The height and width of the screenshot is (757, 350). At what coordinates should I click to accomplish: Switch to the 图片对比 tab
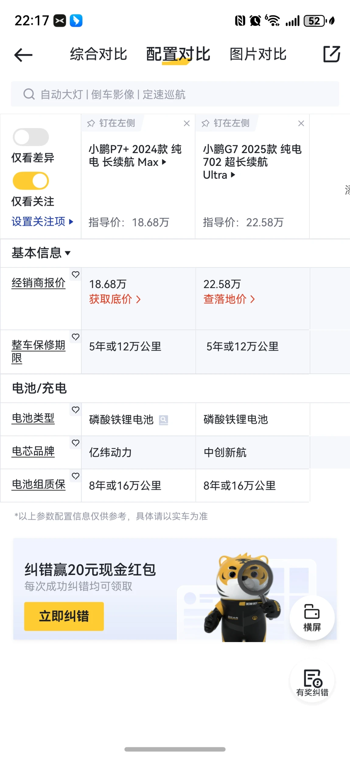[x=258, y=54]
